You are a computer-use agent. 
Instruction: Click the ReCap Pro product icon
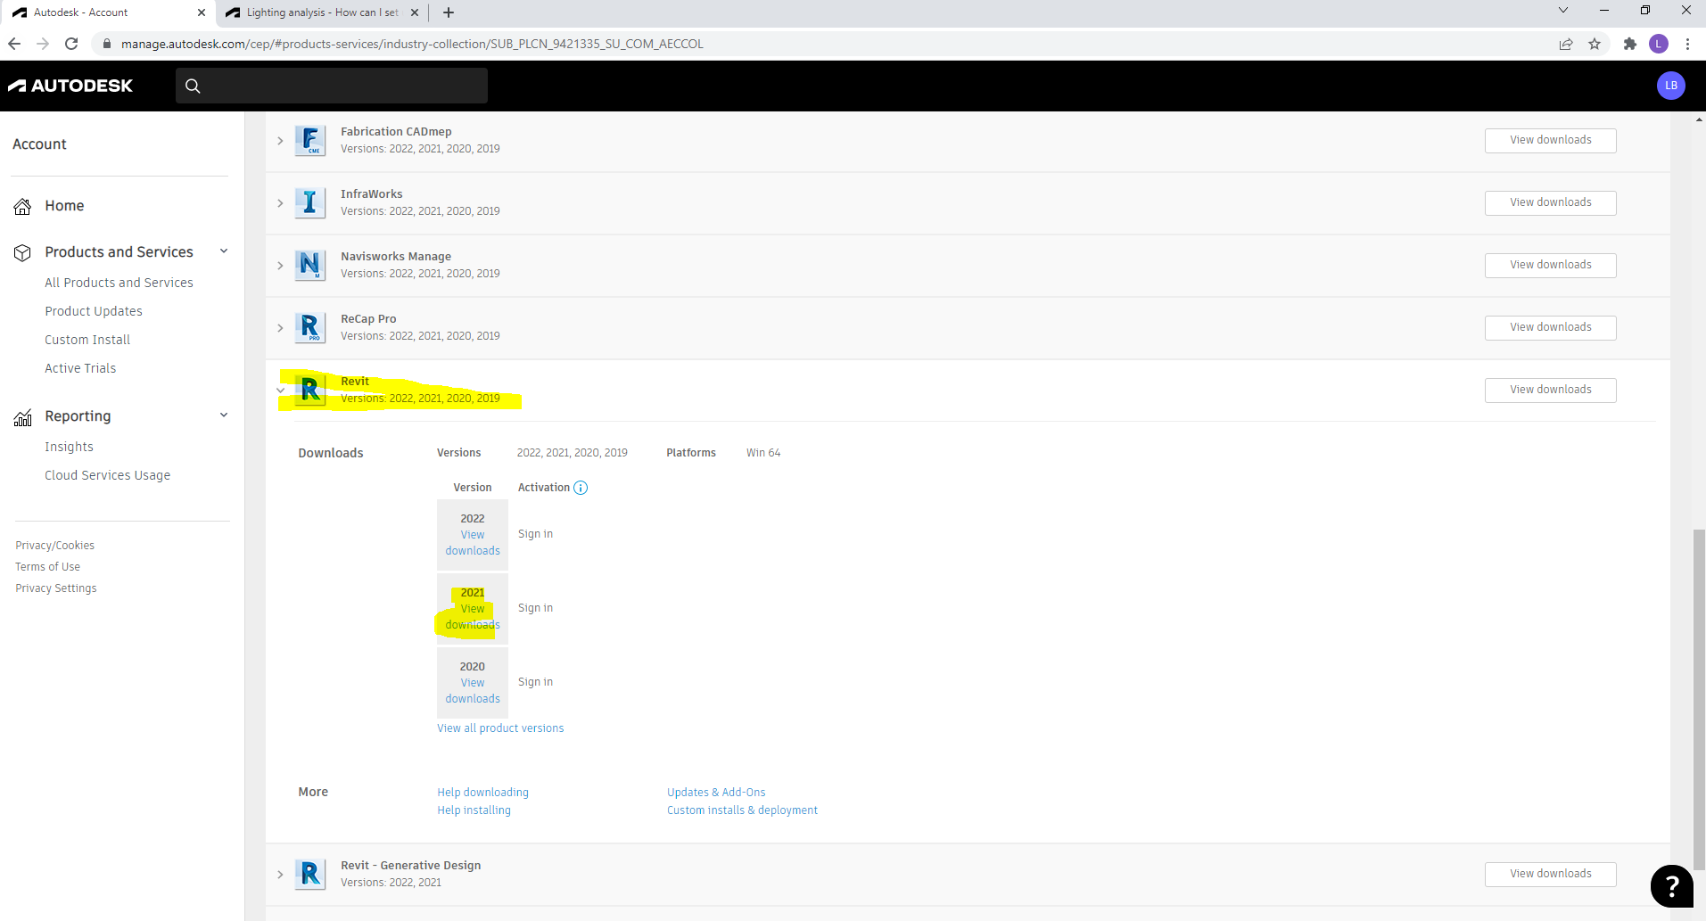point(309,327)
